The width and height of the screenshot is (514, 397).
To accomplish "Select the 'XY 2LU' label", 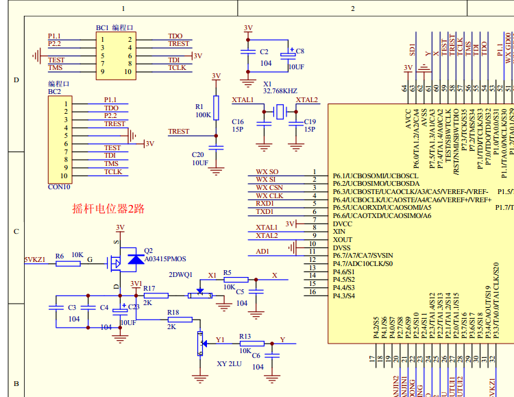I will (229, 363).
